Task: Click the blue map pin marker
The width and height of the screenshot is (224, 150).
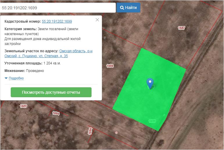Action: (150, 83)
